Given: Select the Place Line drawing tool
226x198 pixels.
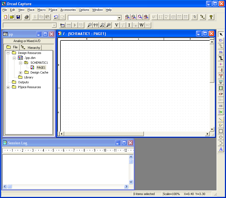Looking at the screenshot, I should point(221,119).
